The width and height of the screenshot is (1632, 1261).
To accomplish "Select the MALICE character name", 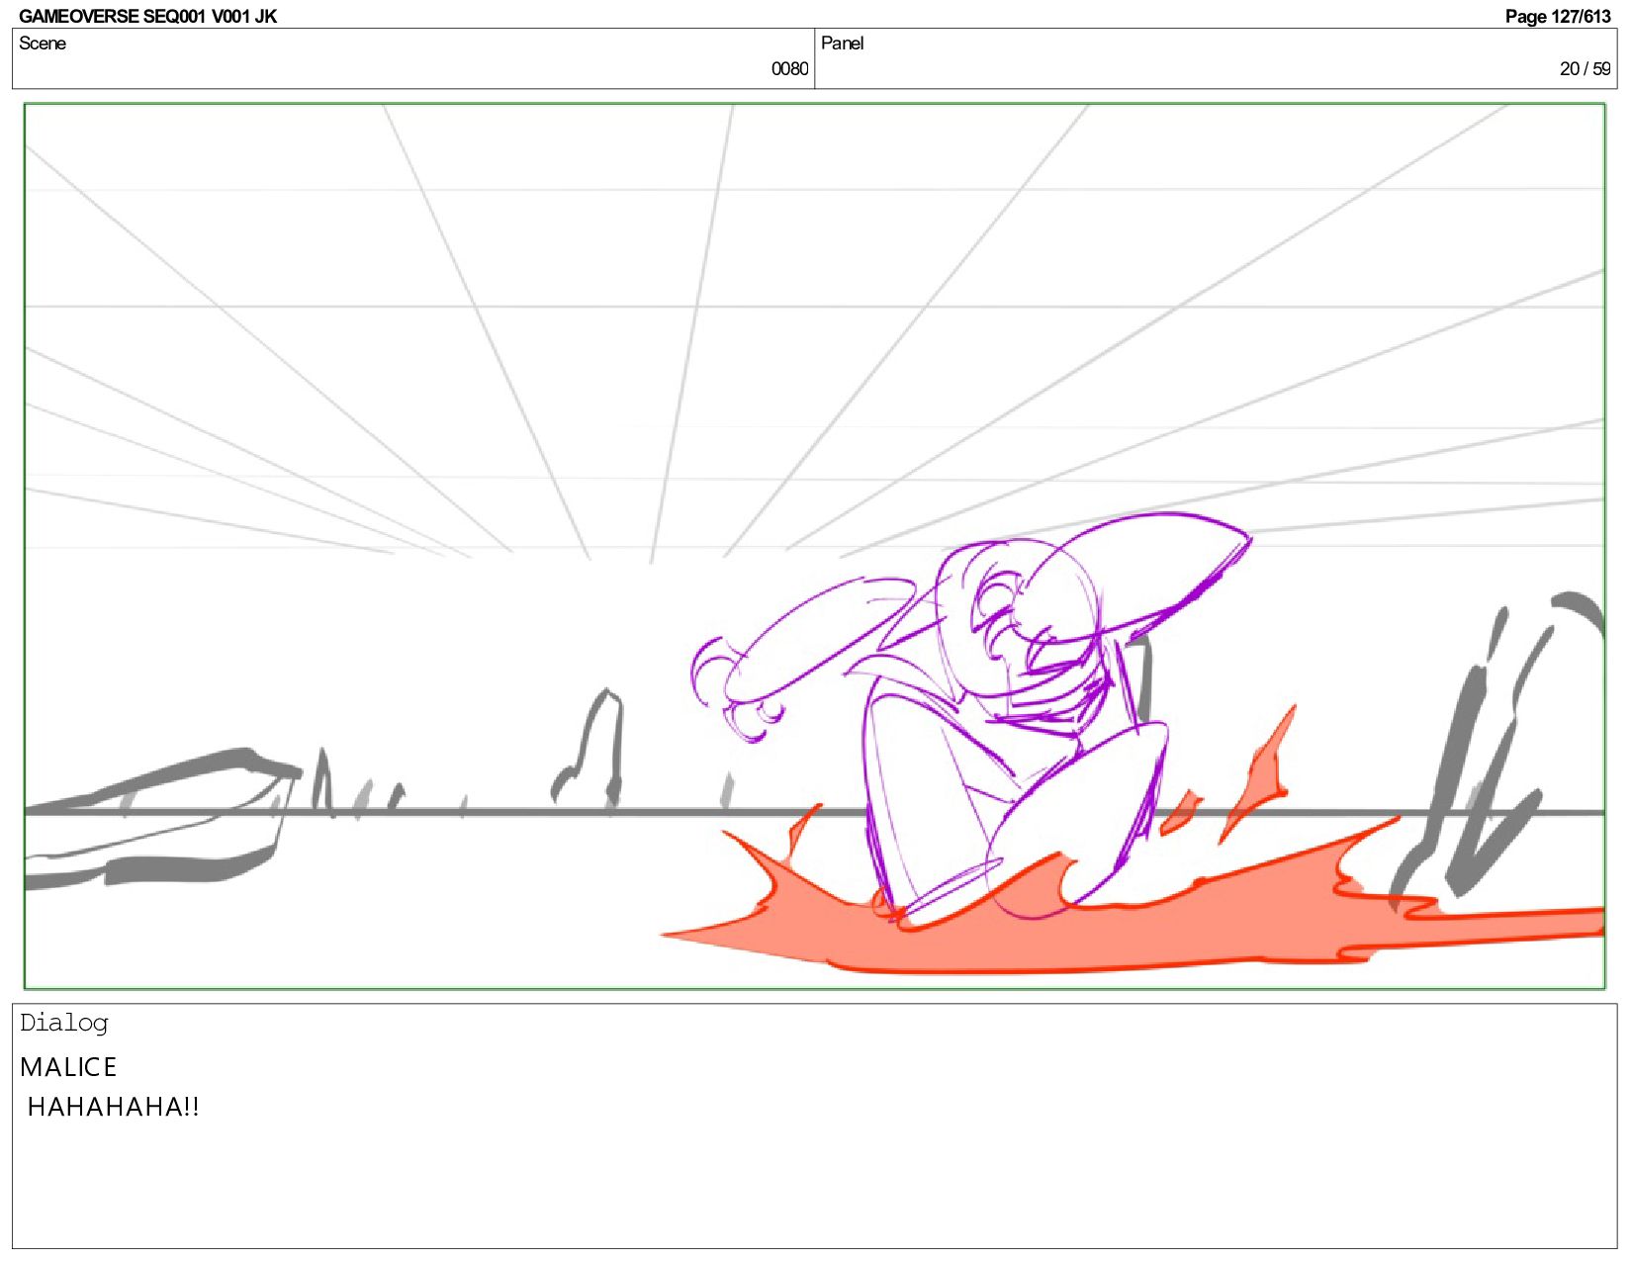I will coord(68,1067).
